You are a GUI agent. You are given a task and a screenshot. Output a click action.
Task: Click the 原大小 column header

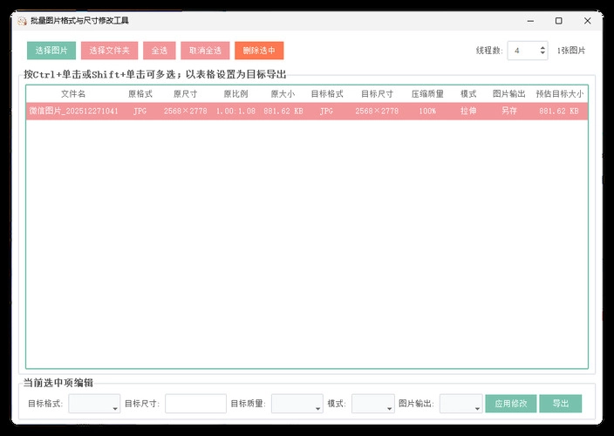pos(283,93)
